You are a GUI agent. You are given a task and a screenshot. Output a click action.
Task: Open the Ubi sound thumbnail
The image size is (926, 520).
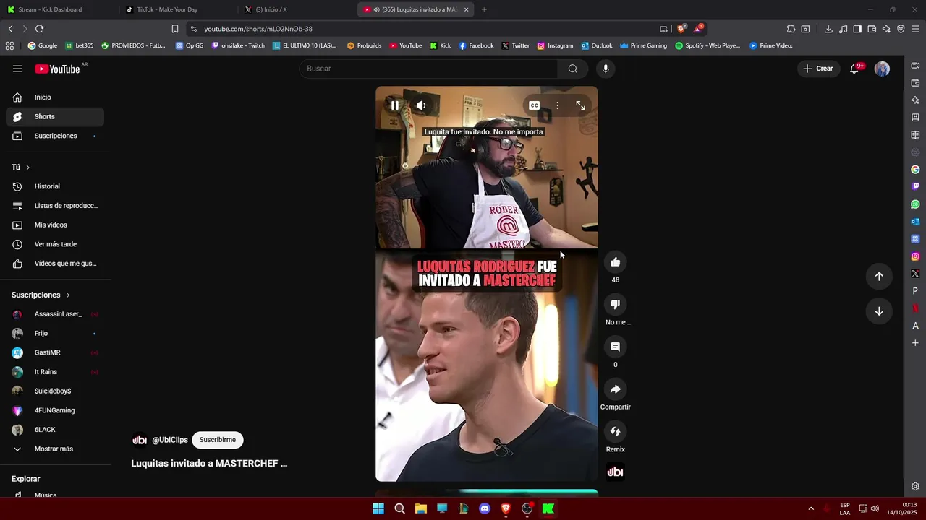pyautogui.click(x=616, y=472)
